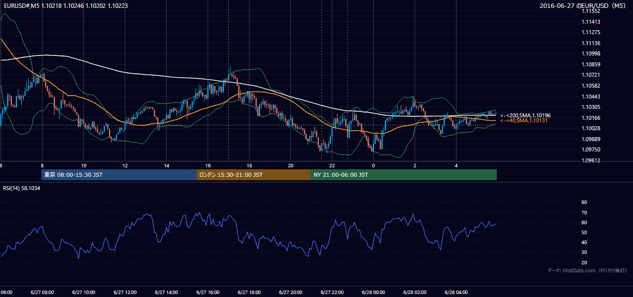Click price level 1.10166 on price axis
Viewport: 633px width, 297px height.
591,118
